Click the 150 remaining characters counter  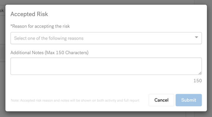point(198,81)
